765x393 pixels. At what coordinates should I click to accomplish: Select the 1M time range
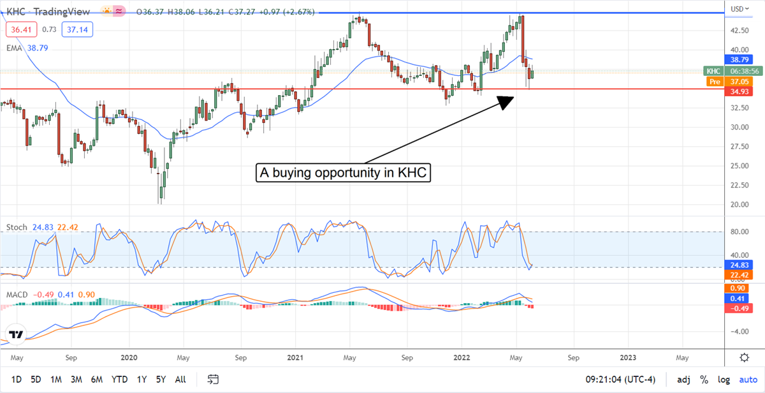(56, 379)
